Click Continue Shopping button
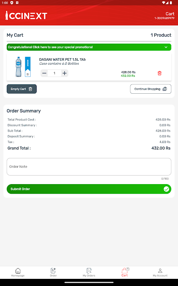This screenshot has height=286, width=178. [151, 89]
